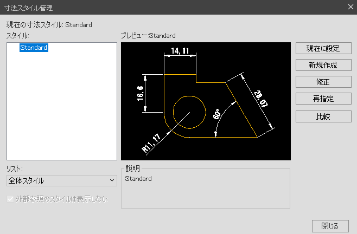
Task: Create a new style with 新規作成
Action: pyautogui.click(x=323, y=65)
